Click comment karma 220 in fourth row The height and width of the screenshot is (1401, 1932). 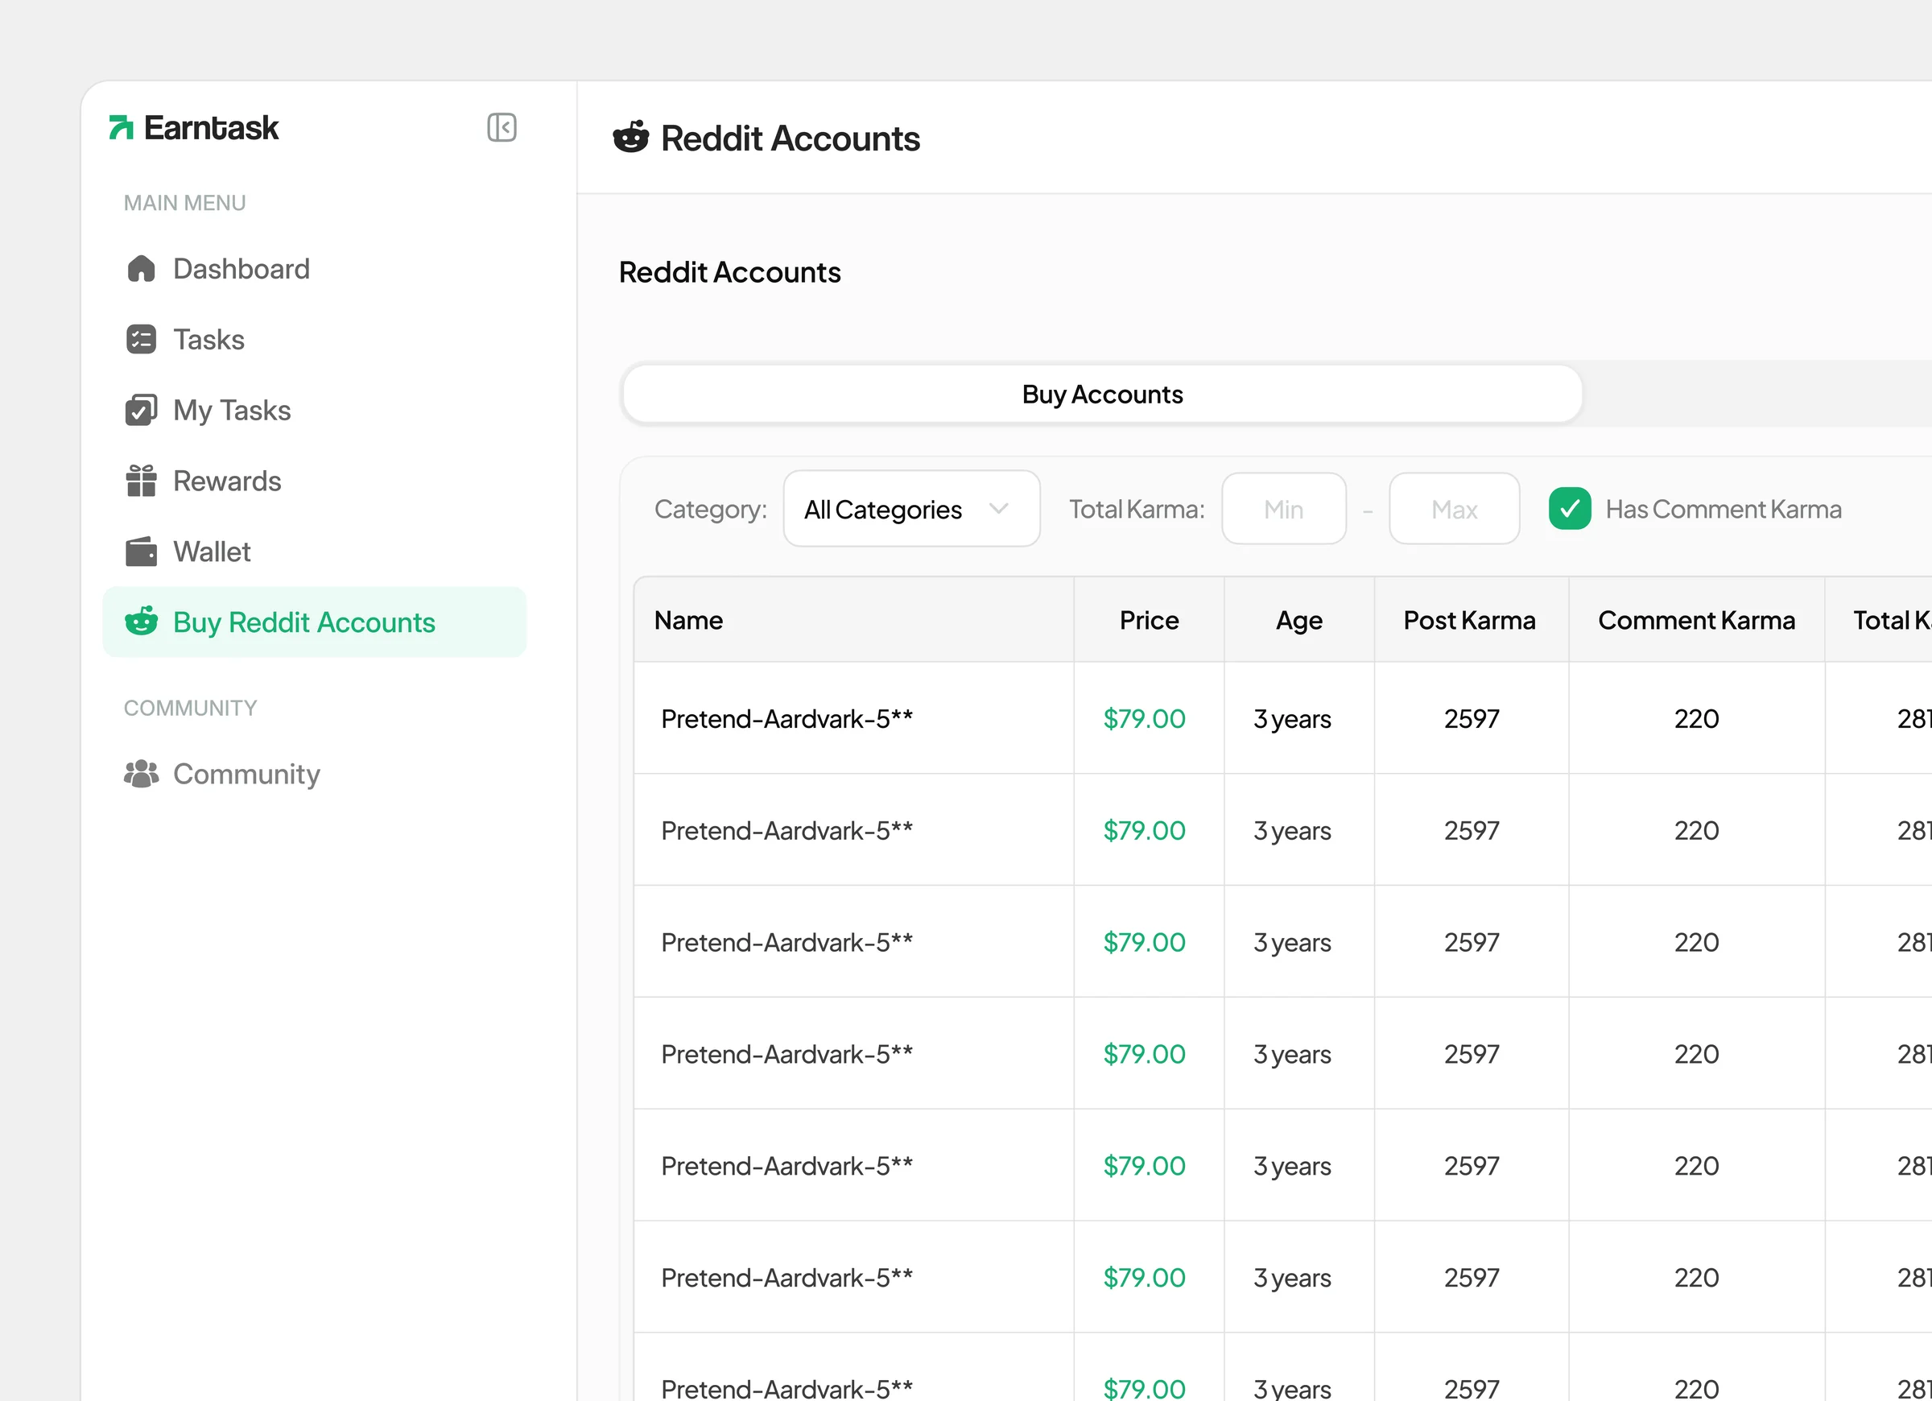coord(1696,1053)
